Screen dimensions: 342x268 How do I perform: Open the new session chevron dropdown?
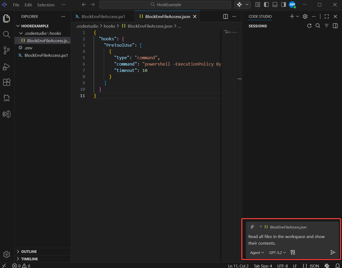297,16
